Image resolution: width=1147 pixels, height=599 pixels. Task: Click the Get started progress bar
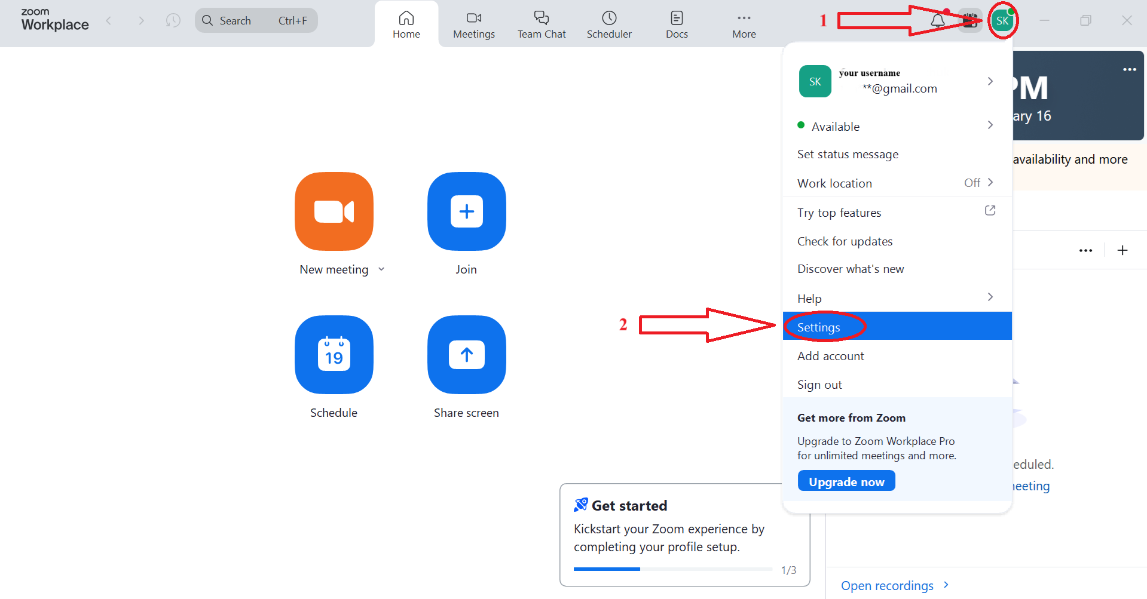[x=672, y=569]
